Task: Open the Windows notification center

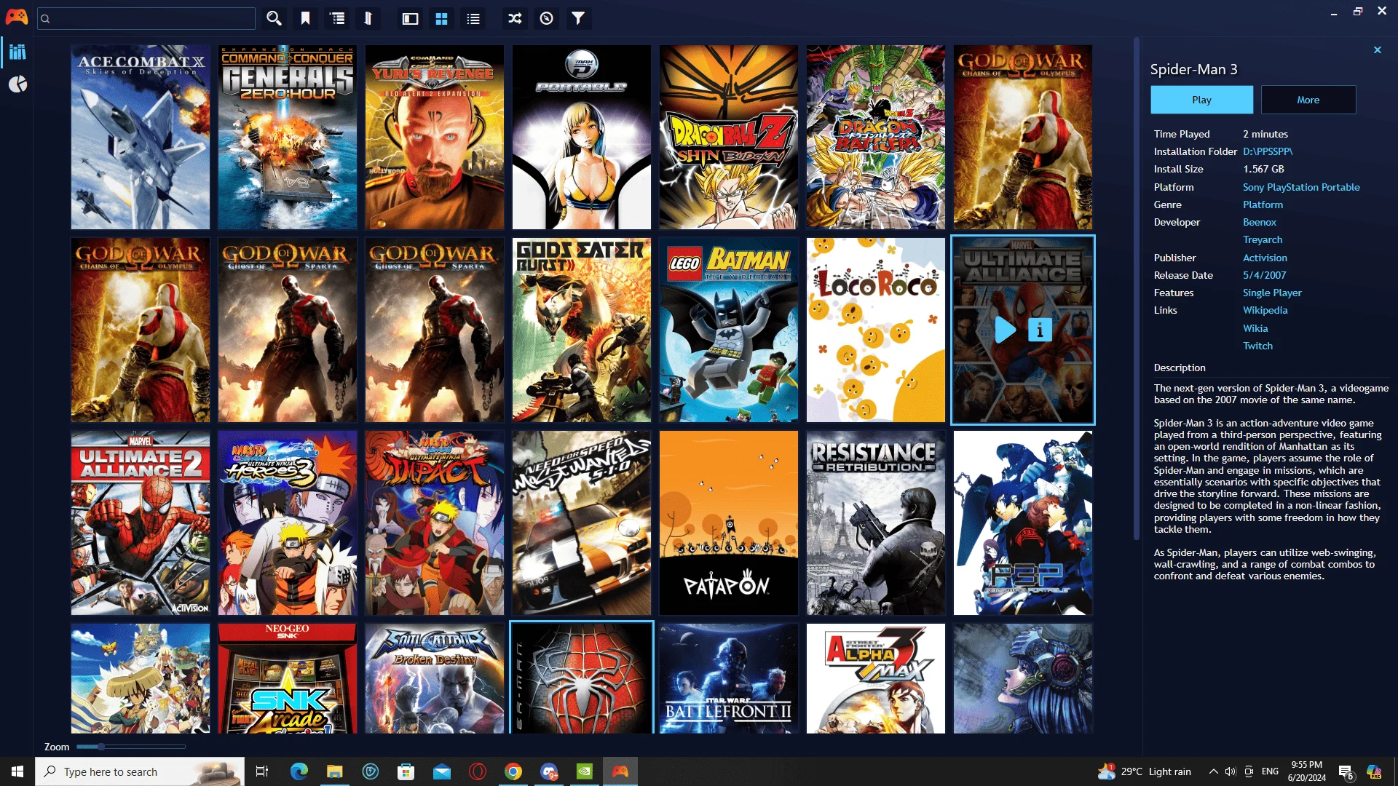Action: (x=1346, y=773)
